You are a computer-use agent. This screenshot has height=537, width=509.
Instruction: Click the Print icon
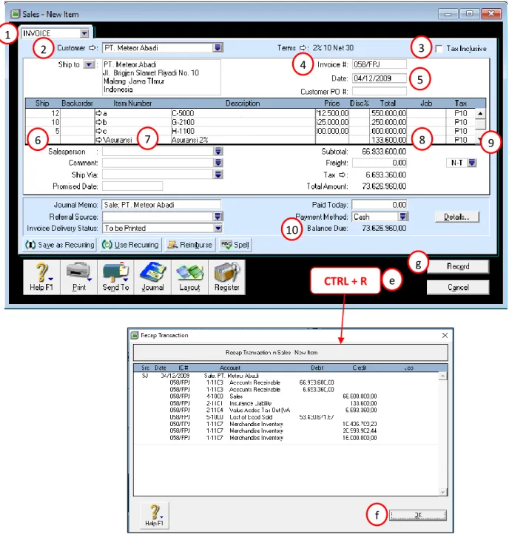tap(78, 277)
